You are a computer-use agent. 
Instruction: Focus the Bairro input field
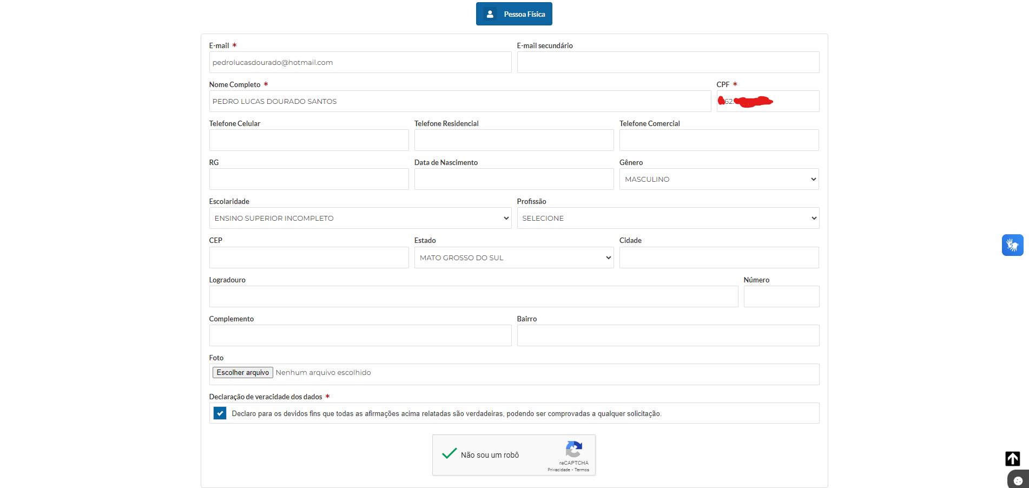pos(668,335)
